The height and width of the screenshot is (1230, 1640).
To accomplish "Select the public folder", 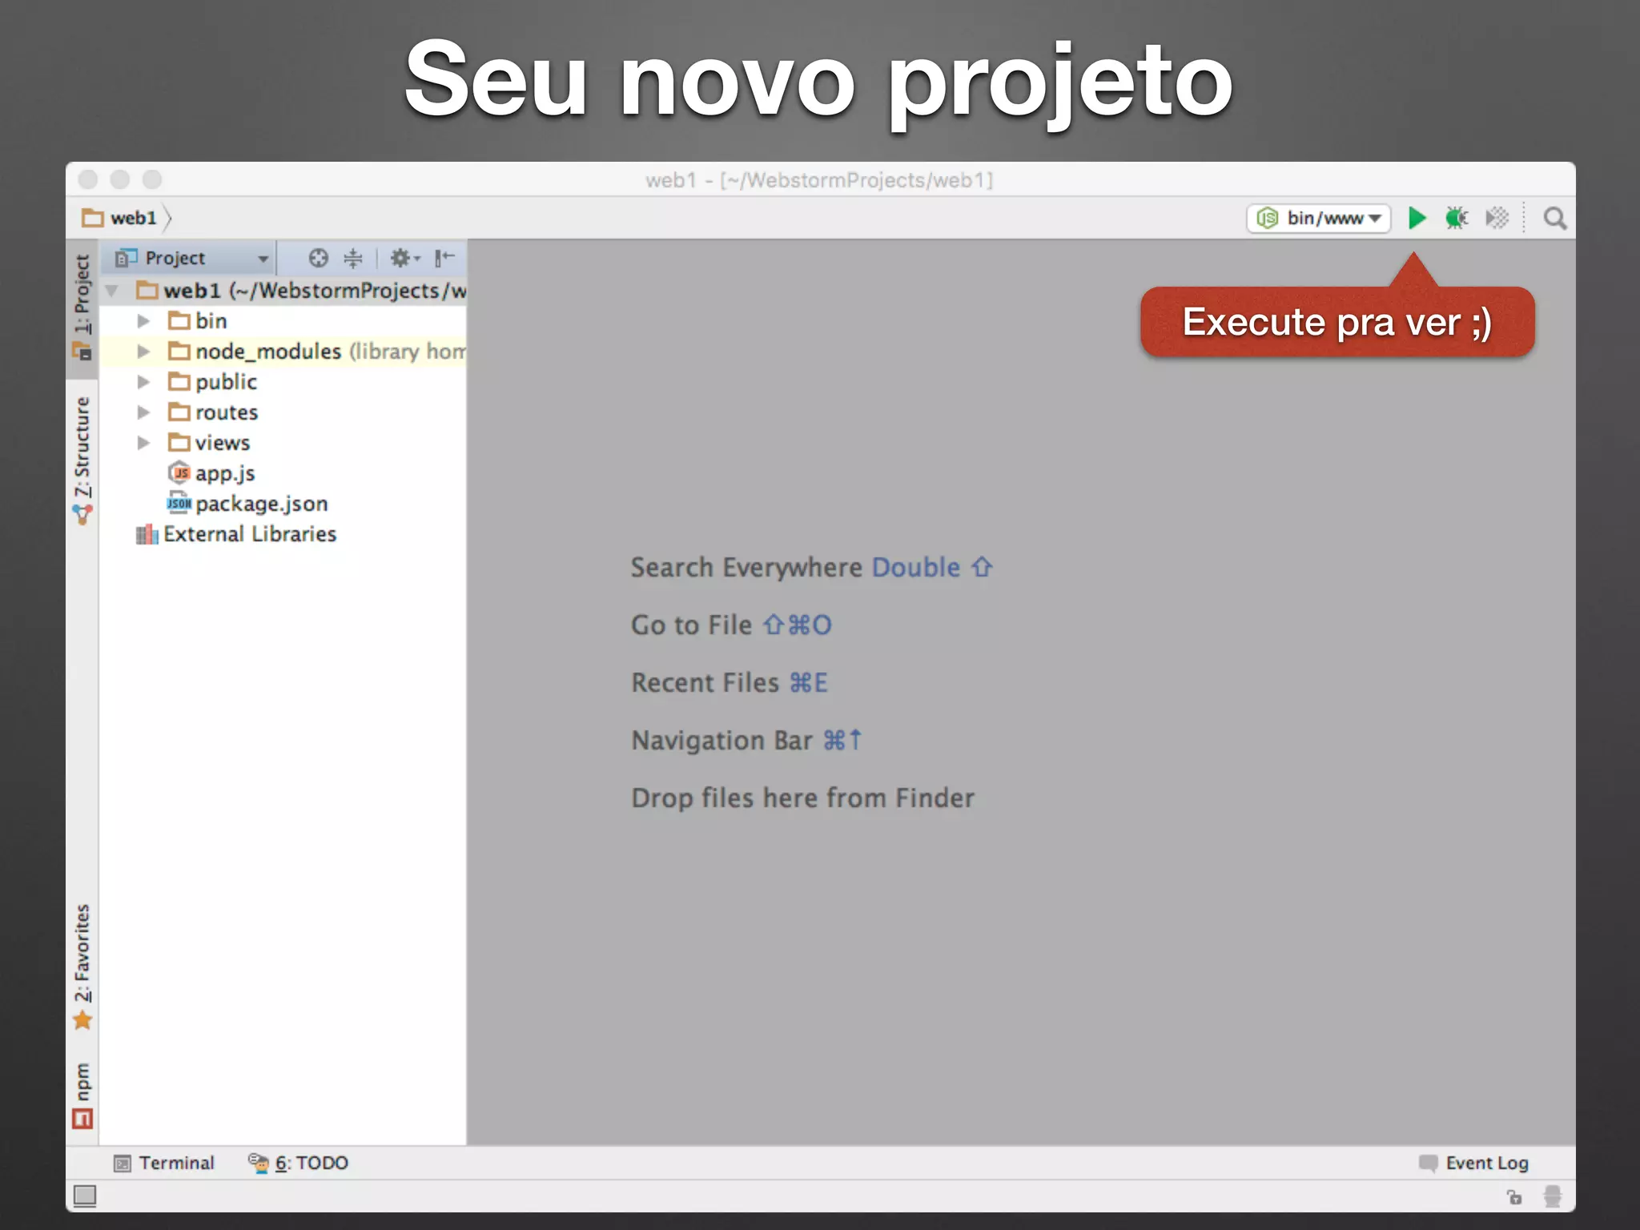I will pyautogui.click(x=283, y=382).
